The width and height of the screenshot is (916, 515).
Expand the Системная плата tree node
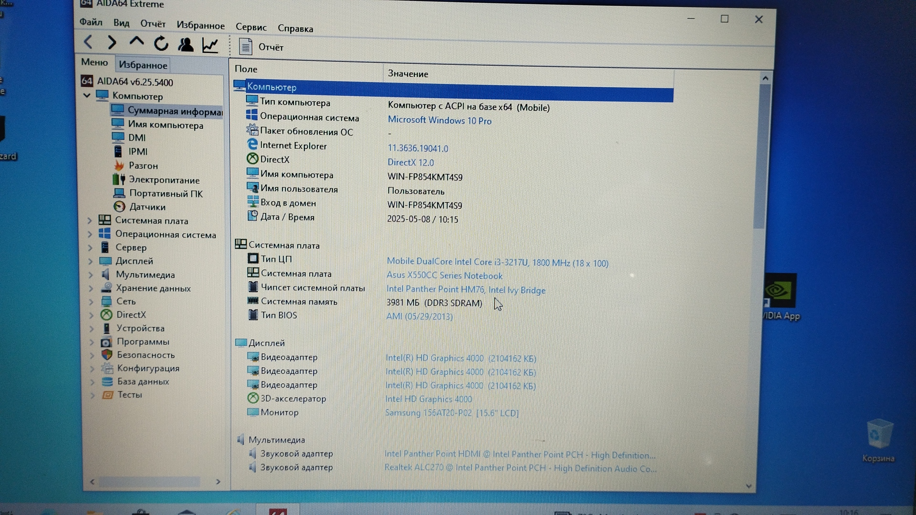click(90, 220)
